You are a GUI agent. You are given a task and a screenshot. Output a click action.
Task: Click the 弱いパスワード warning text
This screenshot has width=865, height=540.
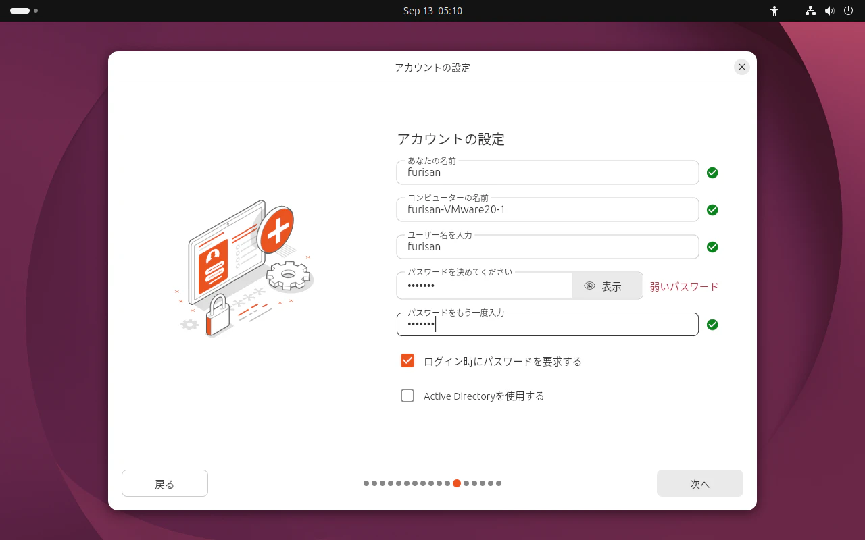[x=684, y=286]
